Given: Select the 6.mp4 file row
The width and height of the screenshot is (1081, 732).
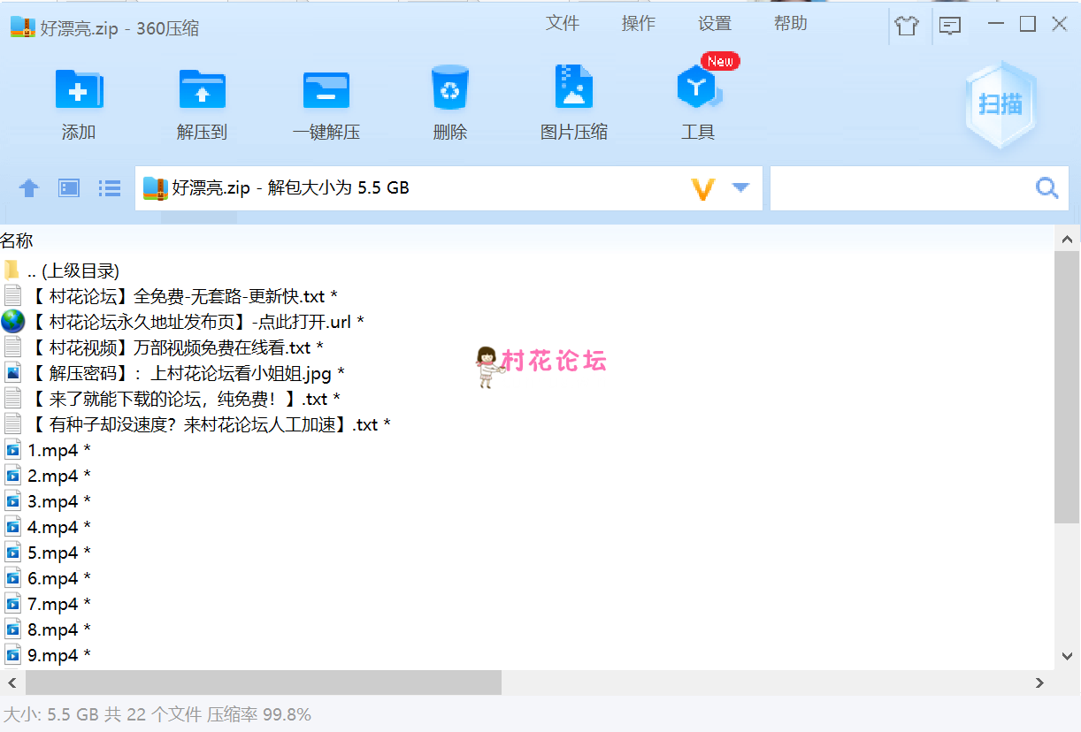Looking at the screenshot, I should [x=527, y=578].
